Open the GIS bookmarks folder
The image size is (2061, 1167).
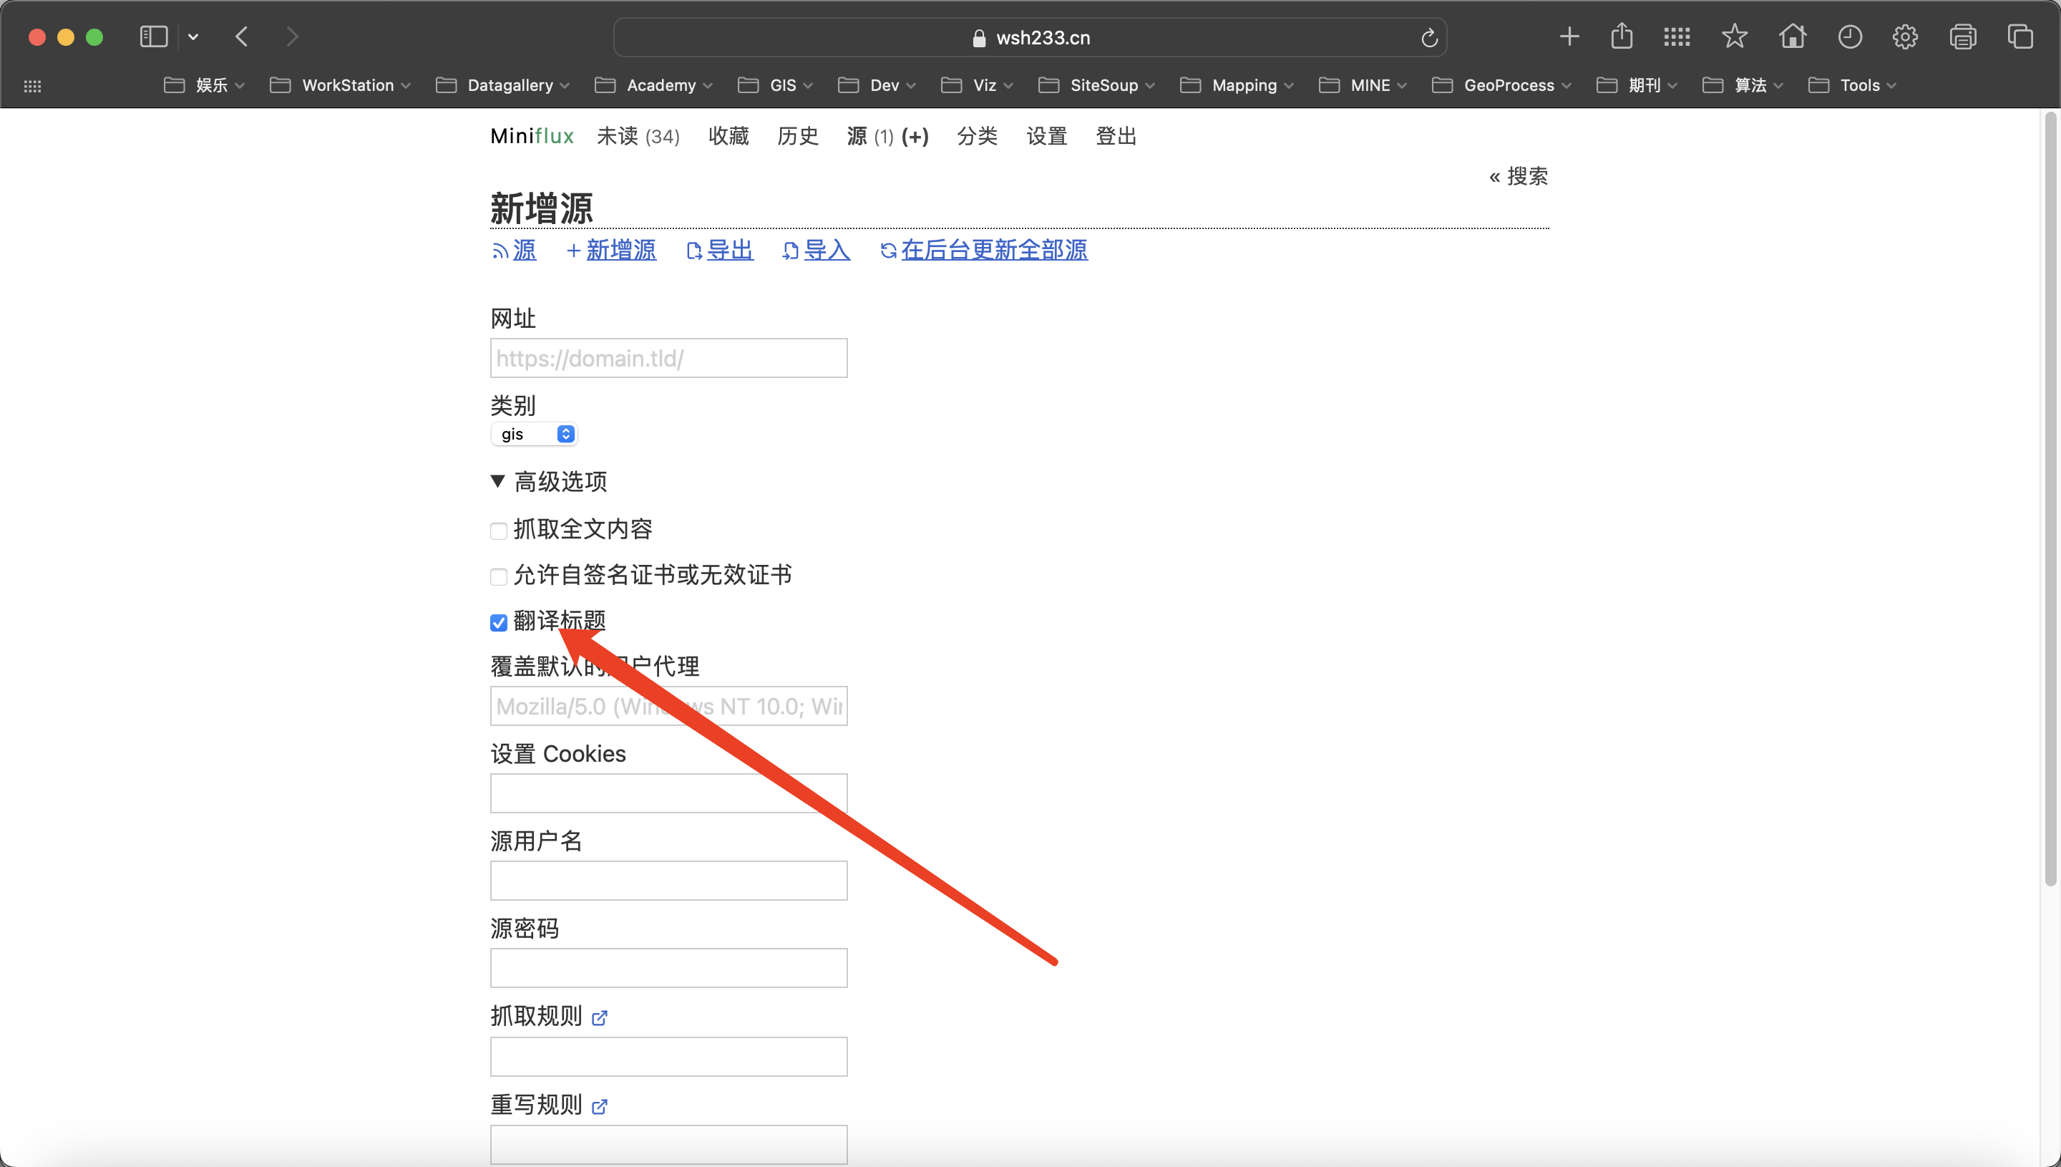(774, 85)
